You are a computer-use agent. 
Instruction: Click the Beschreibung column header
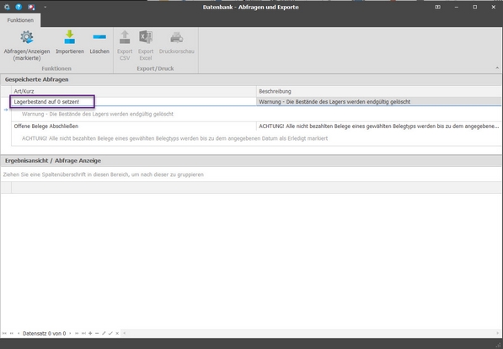pos(379,91)
